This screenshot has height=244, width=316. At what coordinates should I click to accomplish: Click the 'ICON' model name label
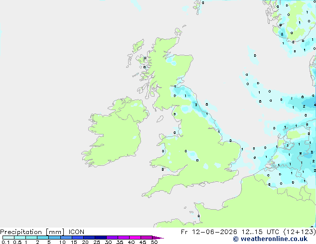76,232
